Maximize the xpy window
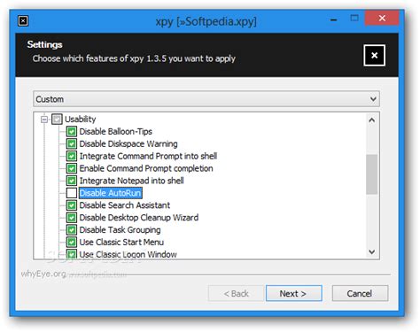 [354, 19]
